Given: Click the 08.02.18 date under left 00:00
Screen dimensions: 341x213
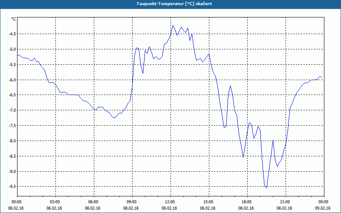Looking at the screenshot, I should tap(16, 208).
